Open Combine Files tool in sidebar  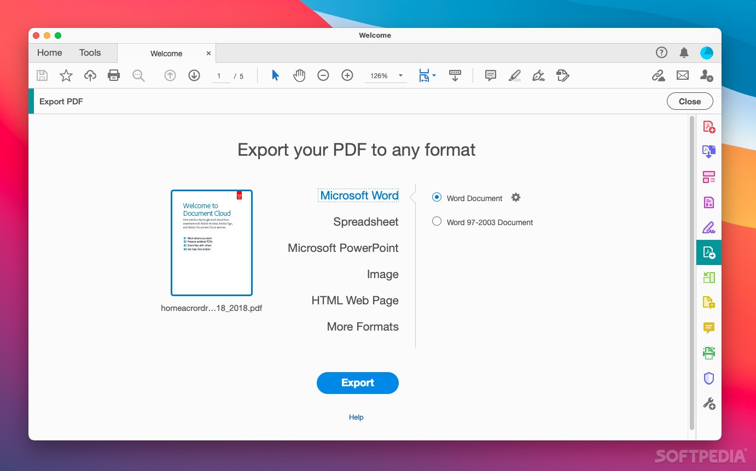[x=709, y=152]
